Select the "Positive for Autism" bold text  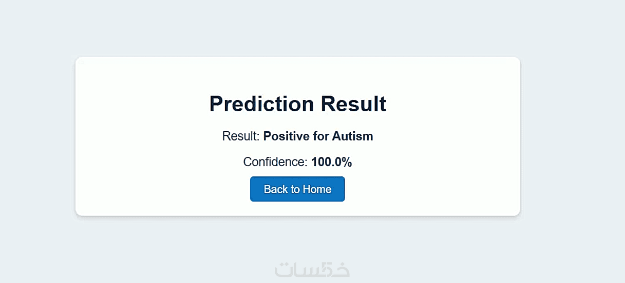[x=318, y=136]
